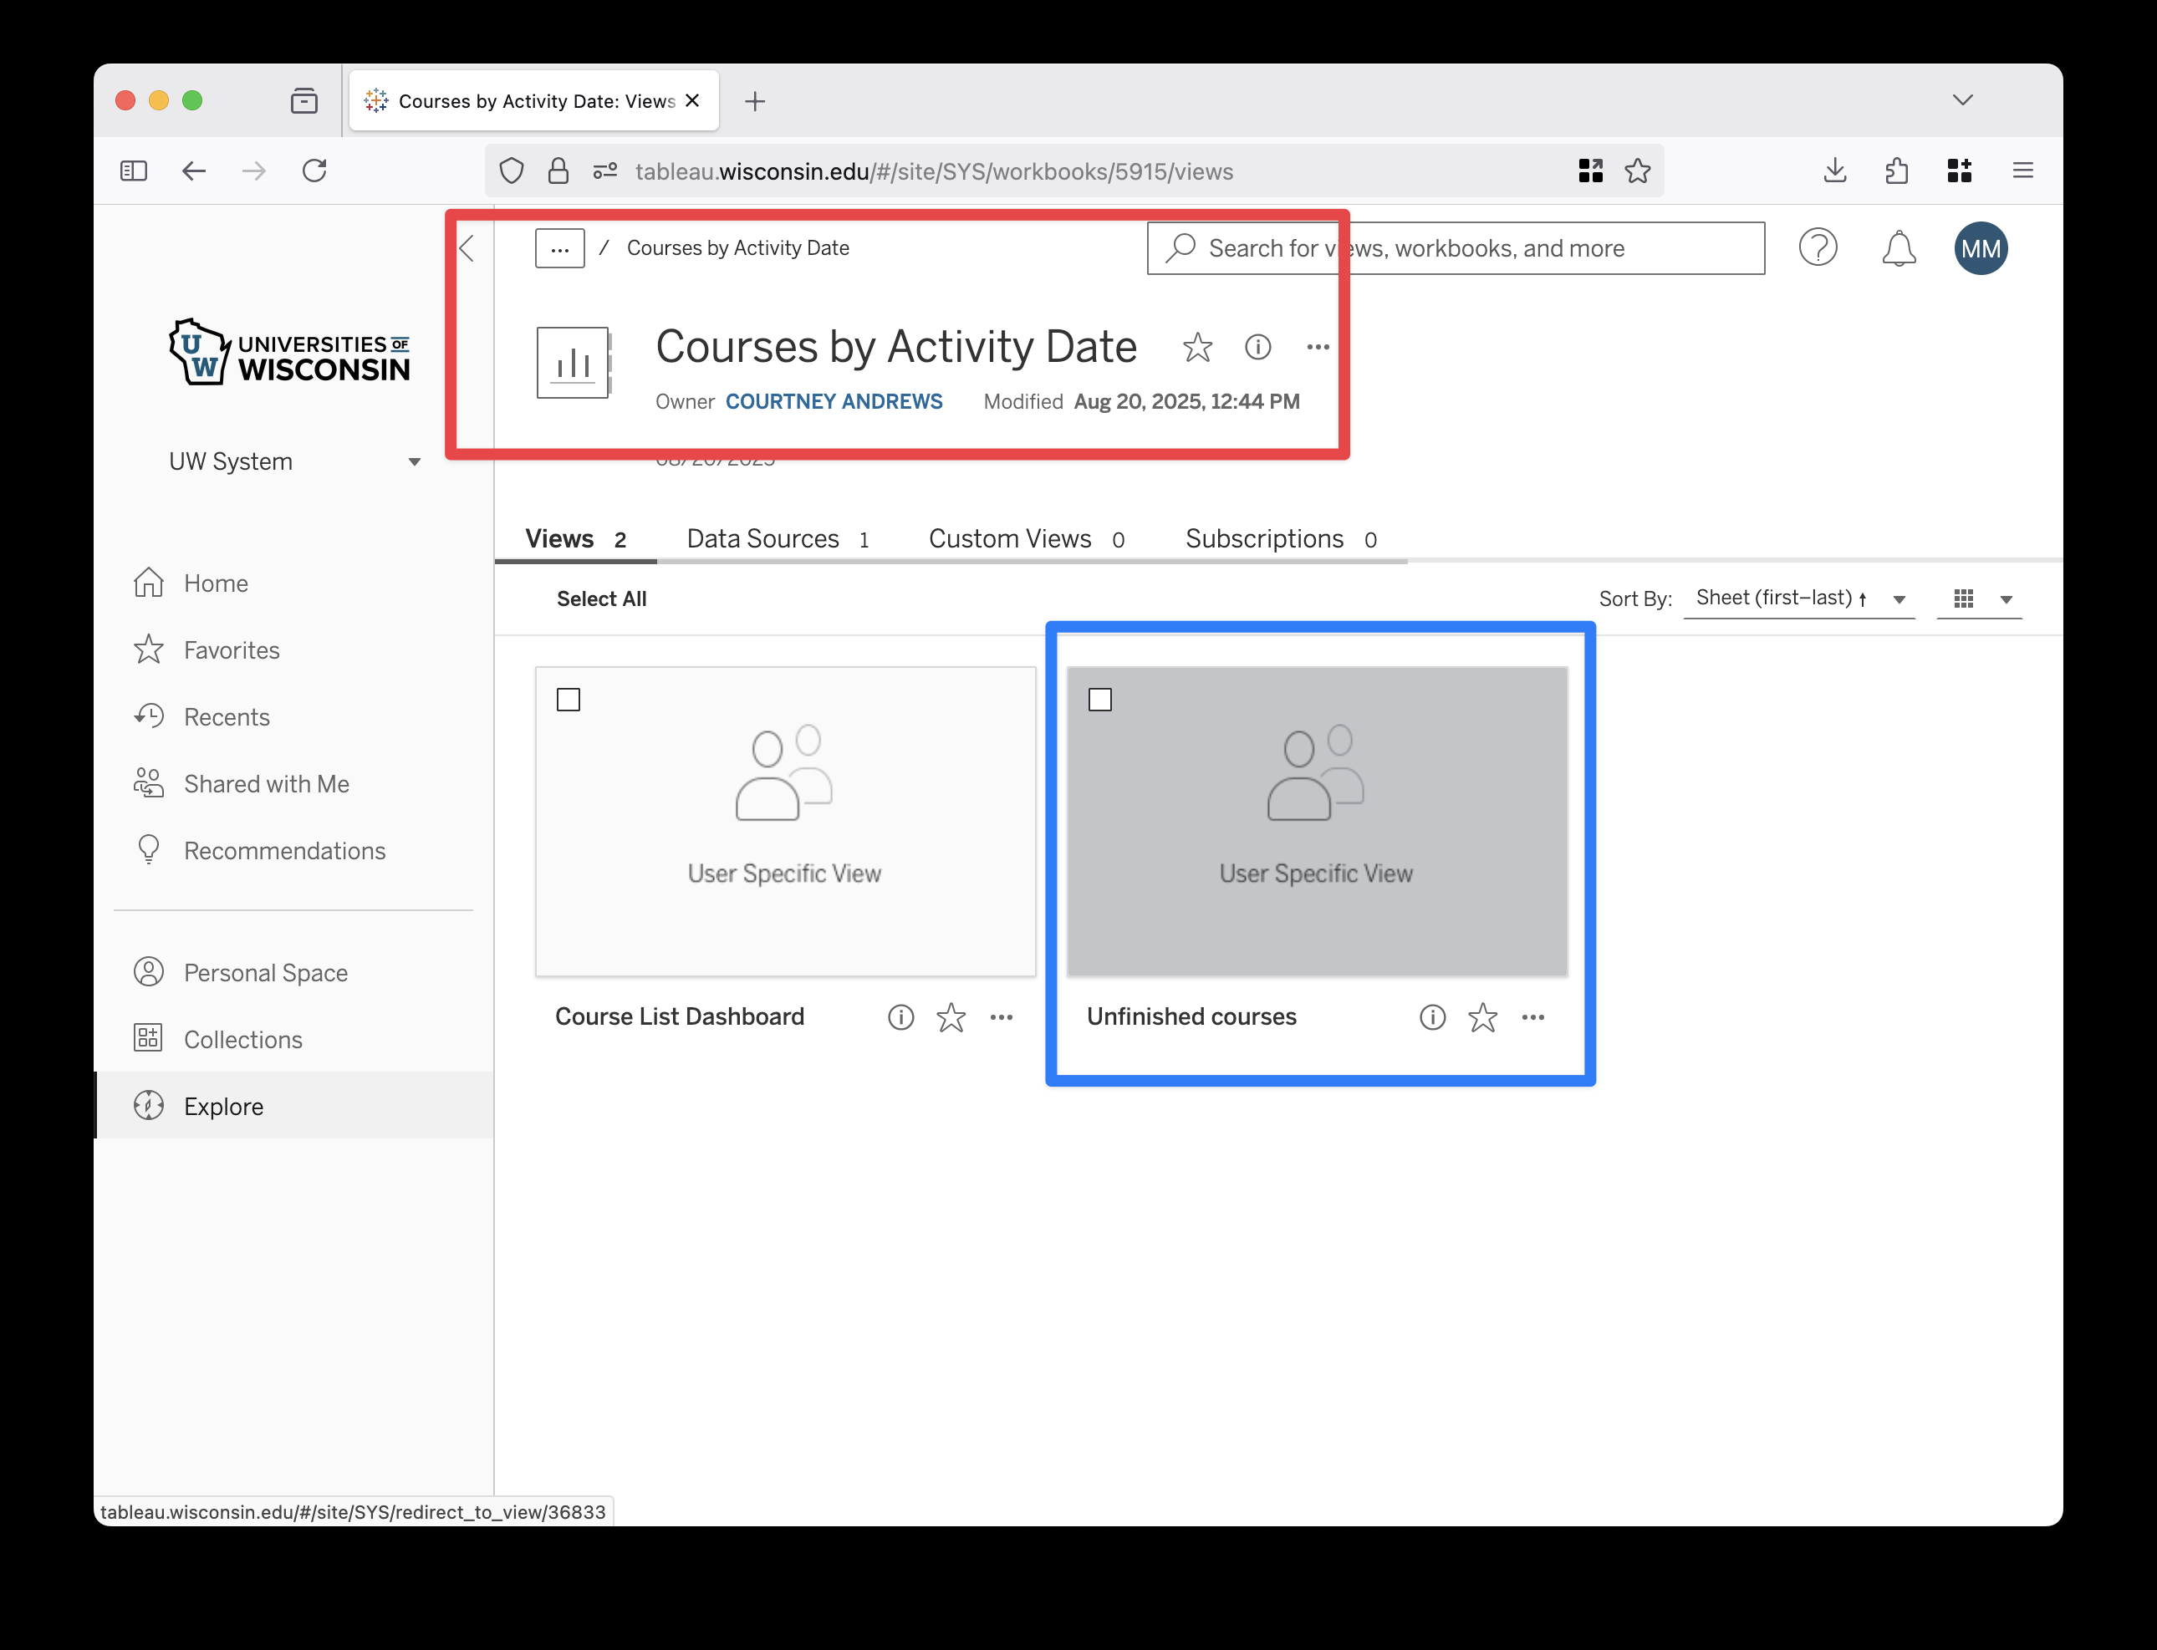Open the Sheet (first–last) sort dropdown
The width and height of the screenshot is (2157, 1650).
click(x=1797, y=598)
